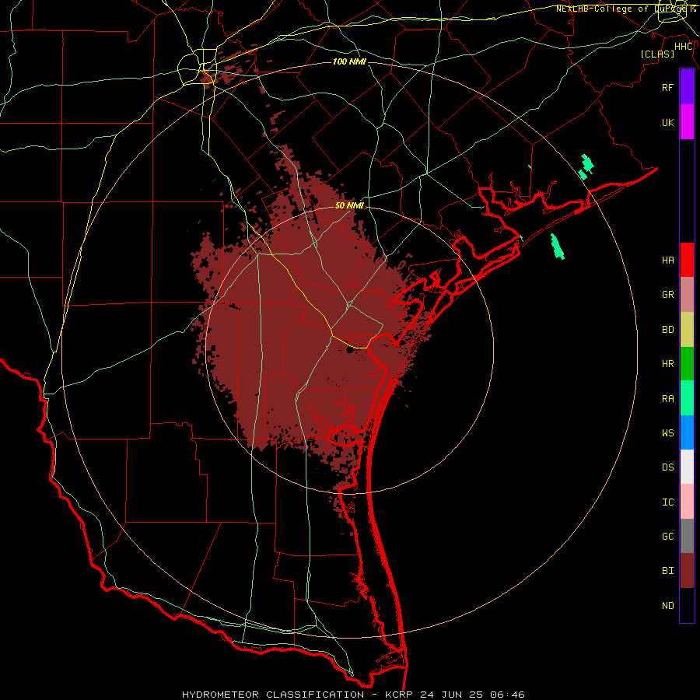Image resolution: width=700 pixels, height=700 pixels.
Task: Click the red HA legend color swatch
Action: coord(687,260)
